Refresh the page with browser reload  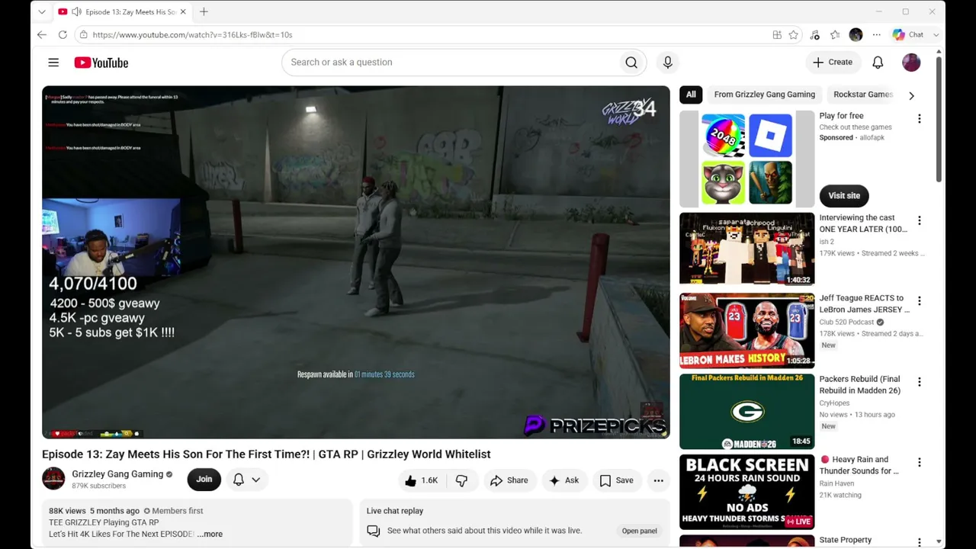click(x=63, y=35)
